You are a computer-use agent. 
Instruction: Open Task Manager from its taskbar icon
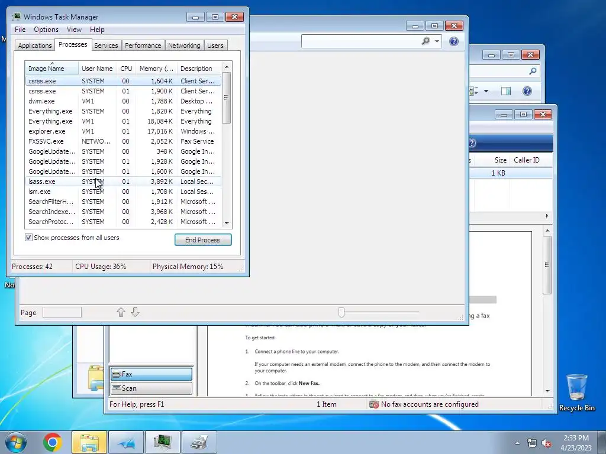163,442
